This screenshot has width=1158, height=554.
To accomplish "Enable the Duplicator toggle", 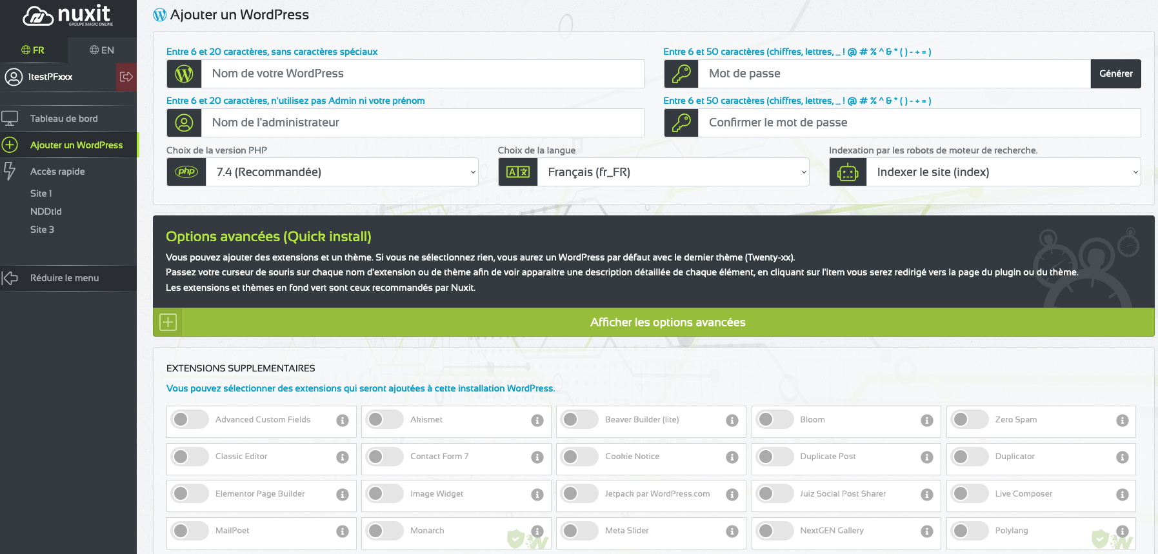I will pos(970,457).
